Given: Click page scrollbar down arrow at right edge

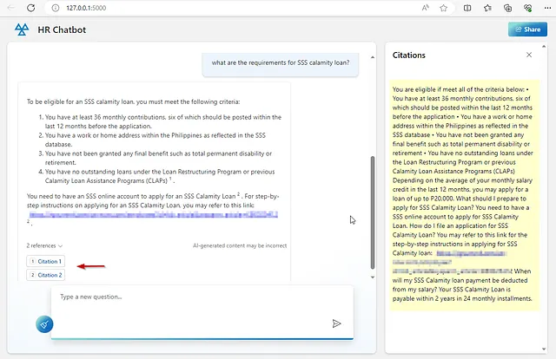Looking at the screenshot, I should 544,349.
